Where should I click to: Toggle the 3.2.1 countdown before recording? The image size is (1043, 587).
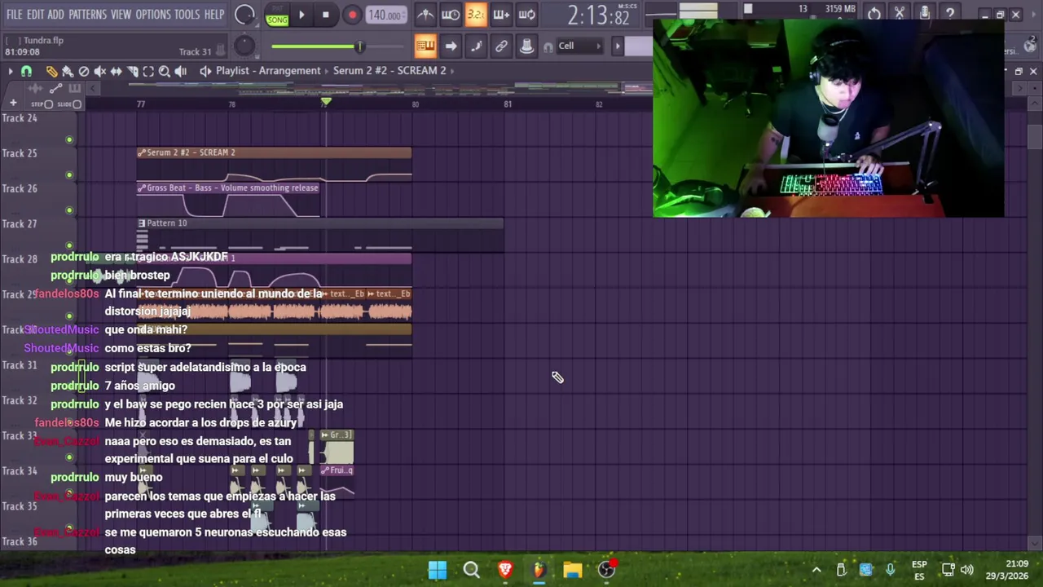[x=476, y=15]
